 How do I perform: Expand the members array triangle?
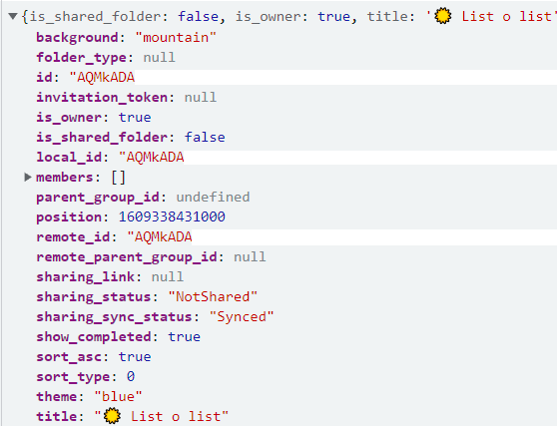coord(28,177)
